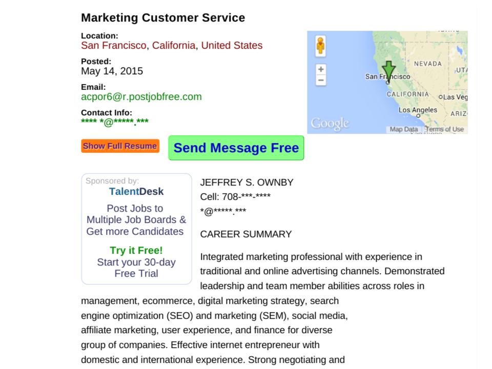Zoom out on the map
This screenshot has height=369, width=492.
(x=321, y=80)
